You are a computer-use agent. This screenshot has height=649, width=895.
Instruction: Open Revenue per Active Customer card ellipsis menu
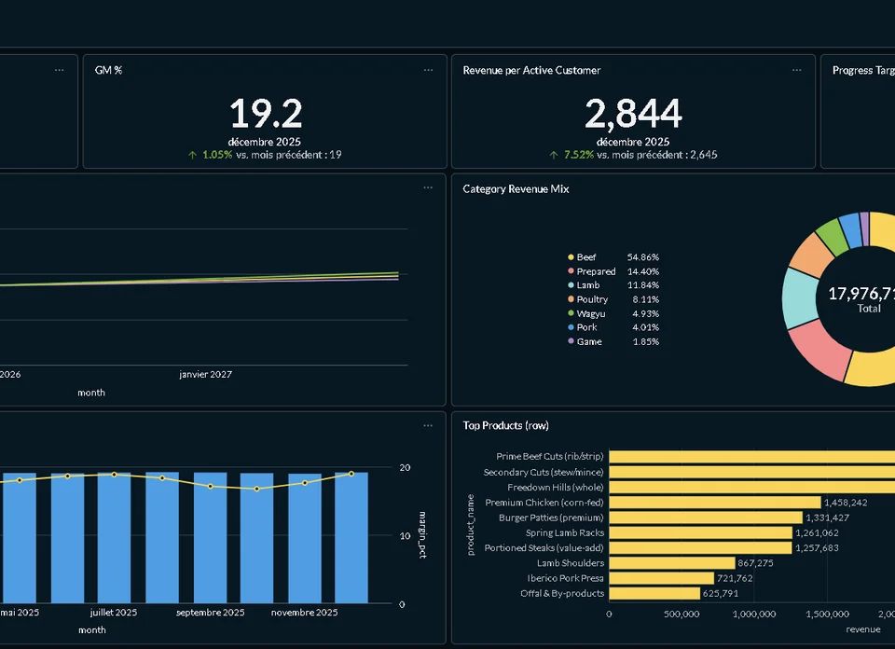tap(797, 70)
